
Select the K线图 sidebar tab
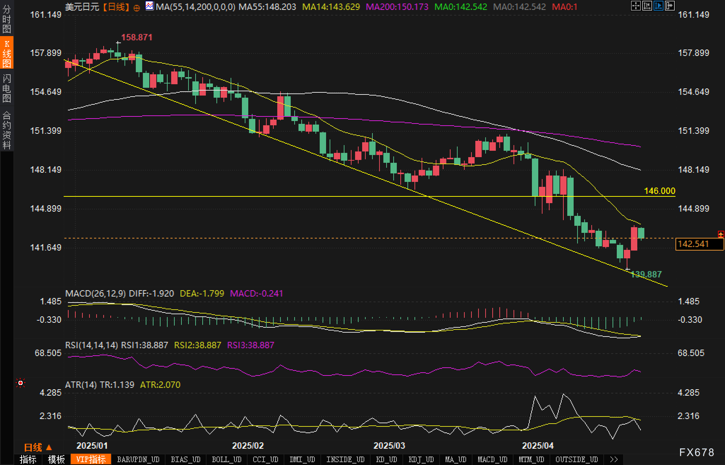pos(7,53)
